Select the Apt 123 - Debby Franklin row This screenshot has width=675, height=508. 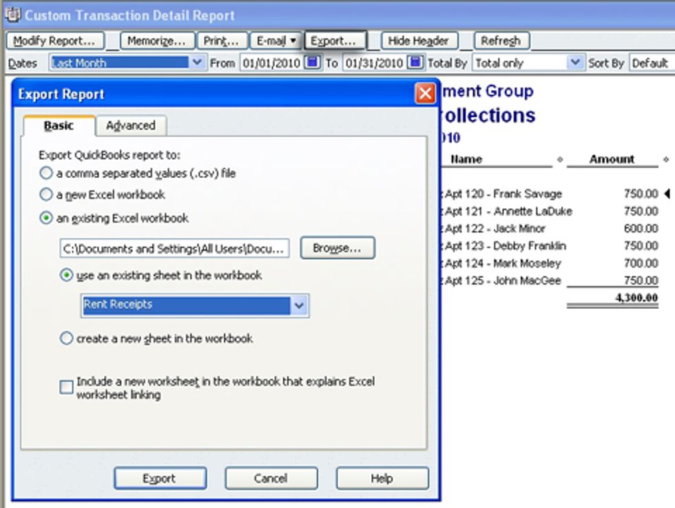pyautogui.click(x=550, y=245)
